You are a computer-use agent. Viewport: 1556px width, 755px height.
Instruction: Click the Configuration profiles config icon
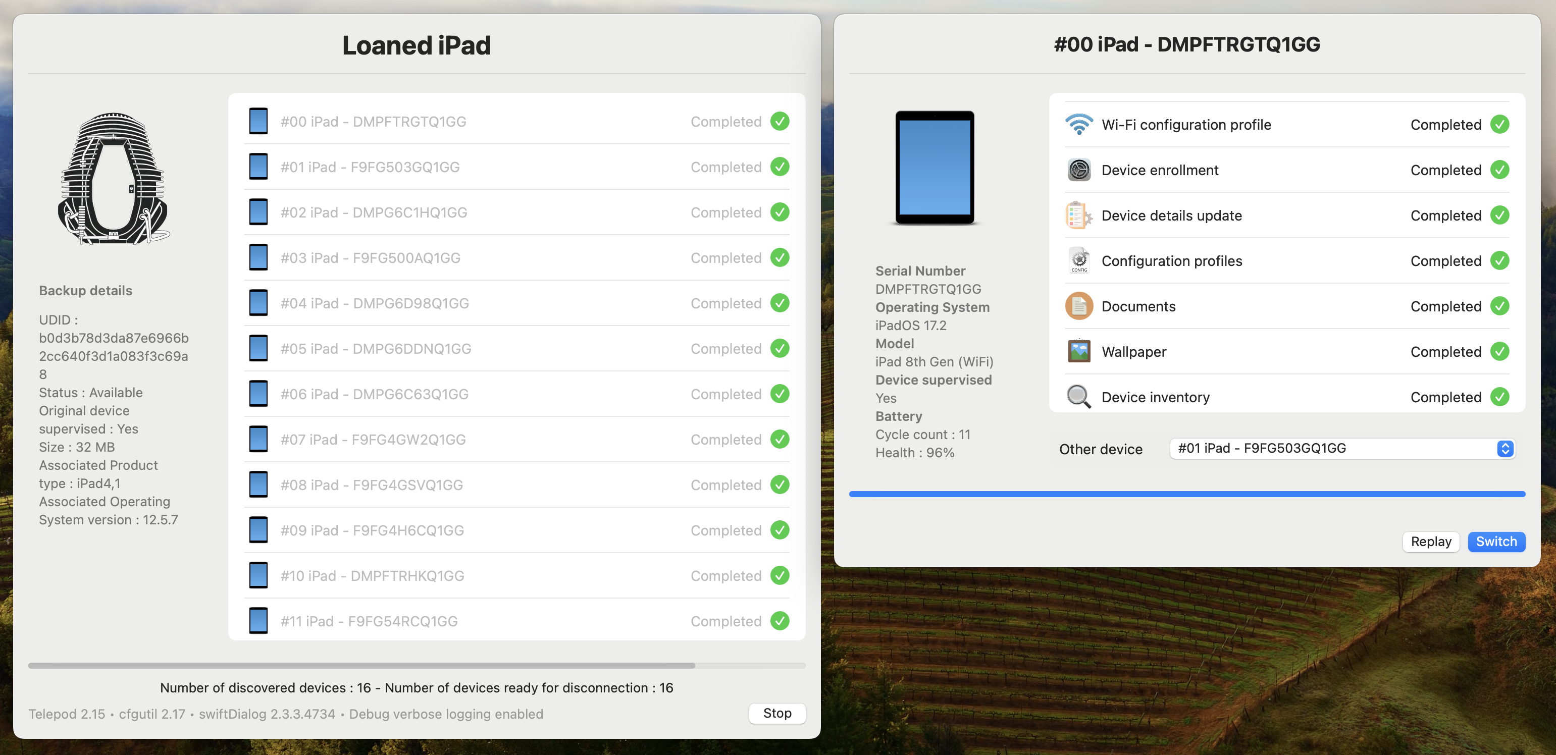point(1079,260)
